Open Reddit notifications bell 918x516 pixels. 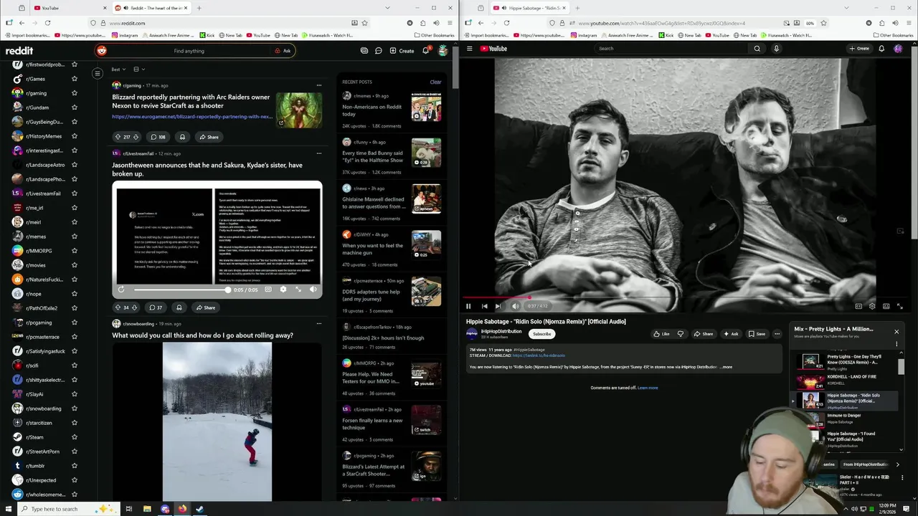coord(425,51)
